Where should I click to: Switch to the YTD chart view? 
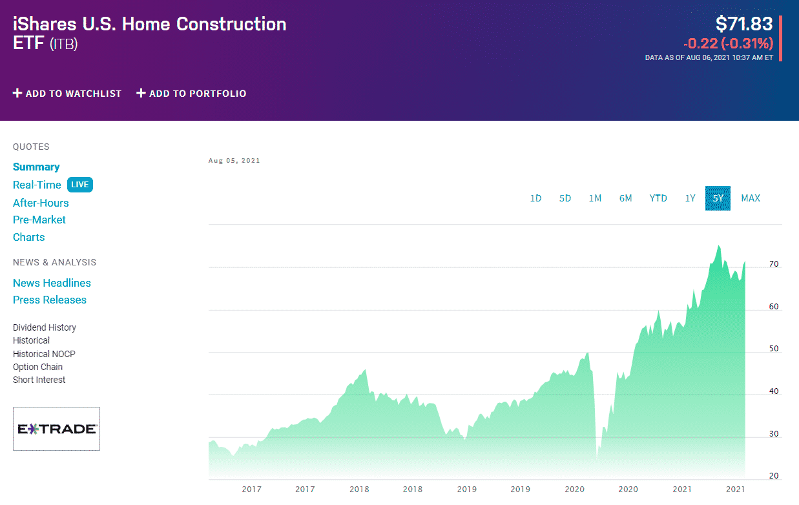coord(658,198)
